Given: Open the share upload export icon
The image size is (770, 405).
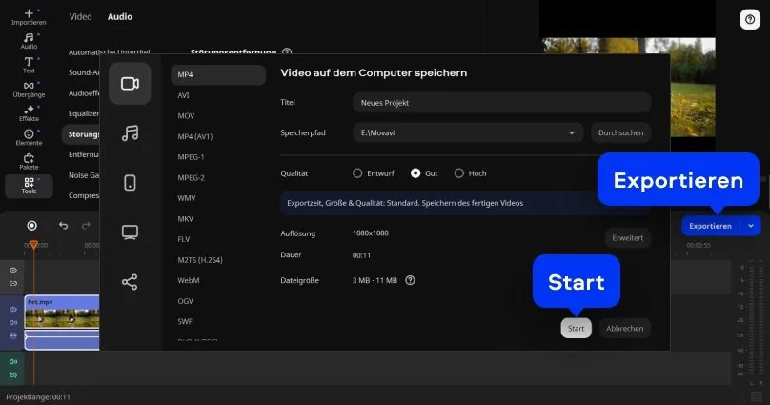Looking at the screenshot, I should (x=130, y=282).
